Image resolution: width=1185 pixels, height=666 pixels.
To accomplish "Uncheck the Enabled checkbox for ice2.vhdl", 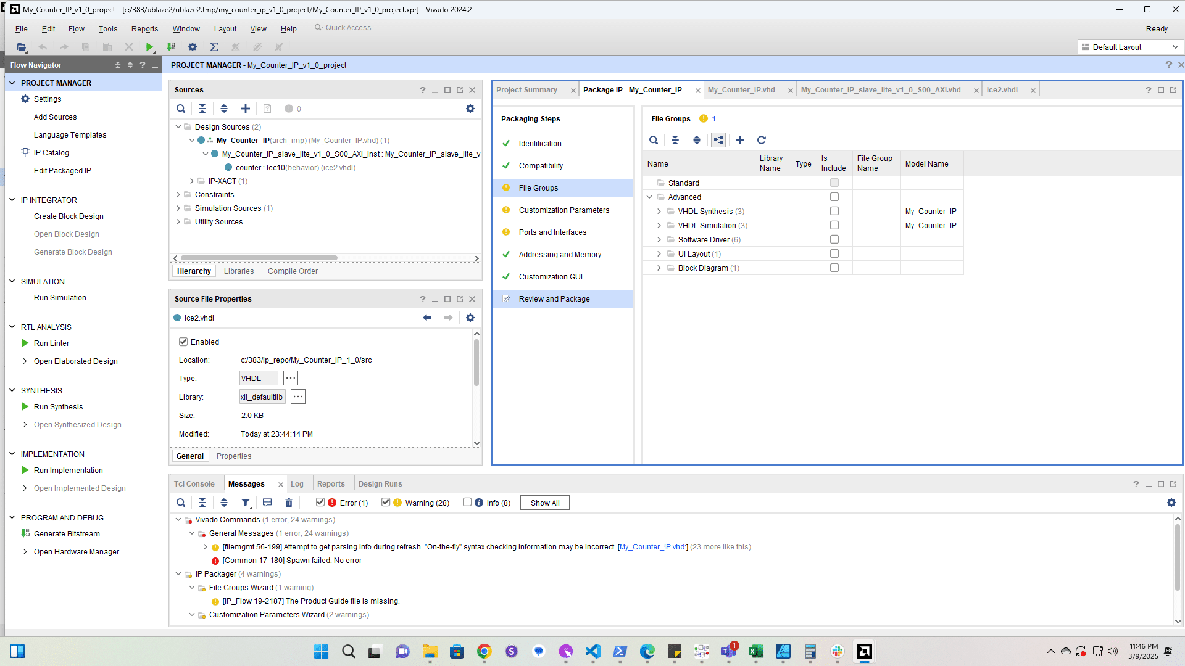I will (x=183, y=342).
